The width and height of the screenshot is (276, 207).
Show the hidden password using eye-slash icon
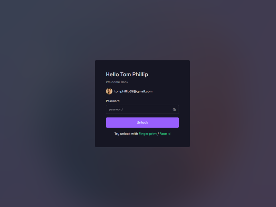click(174, 109)
